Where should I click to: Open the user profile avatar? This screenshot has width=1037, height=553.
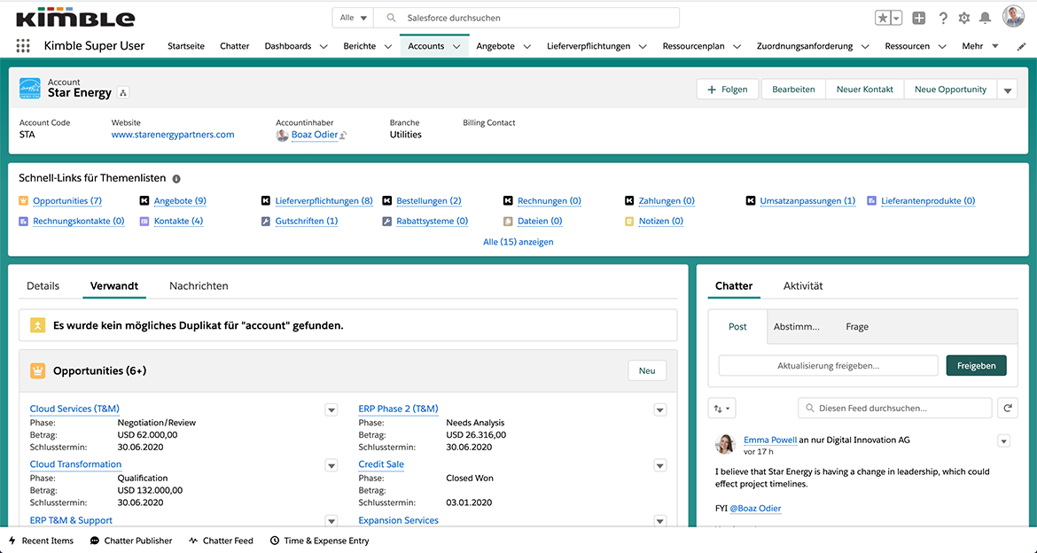click(x=1013, y=17)
